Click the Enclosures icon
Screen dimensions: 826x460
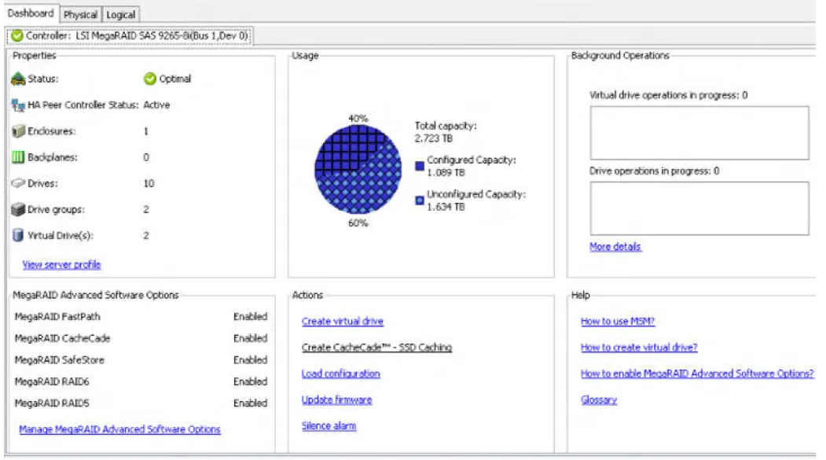pyautogui.click(x=19, y=131)
